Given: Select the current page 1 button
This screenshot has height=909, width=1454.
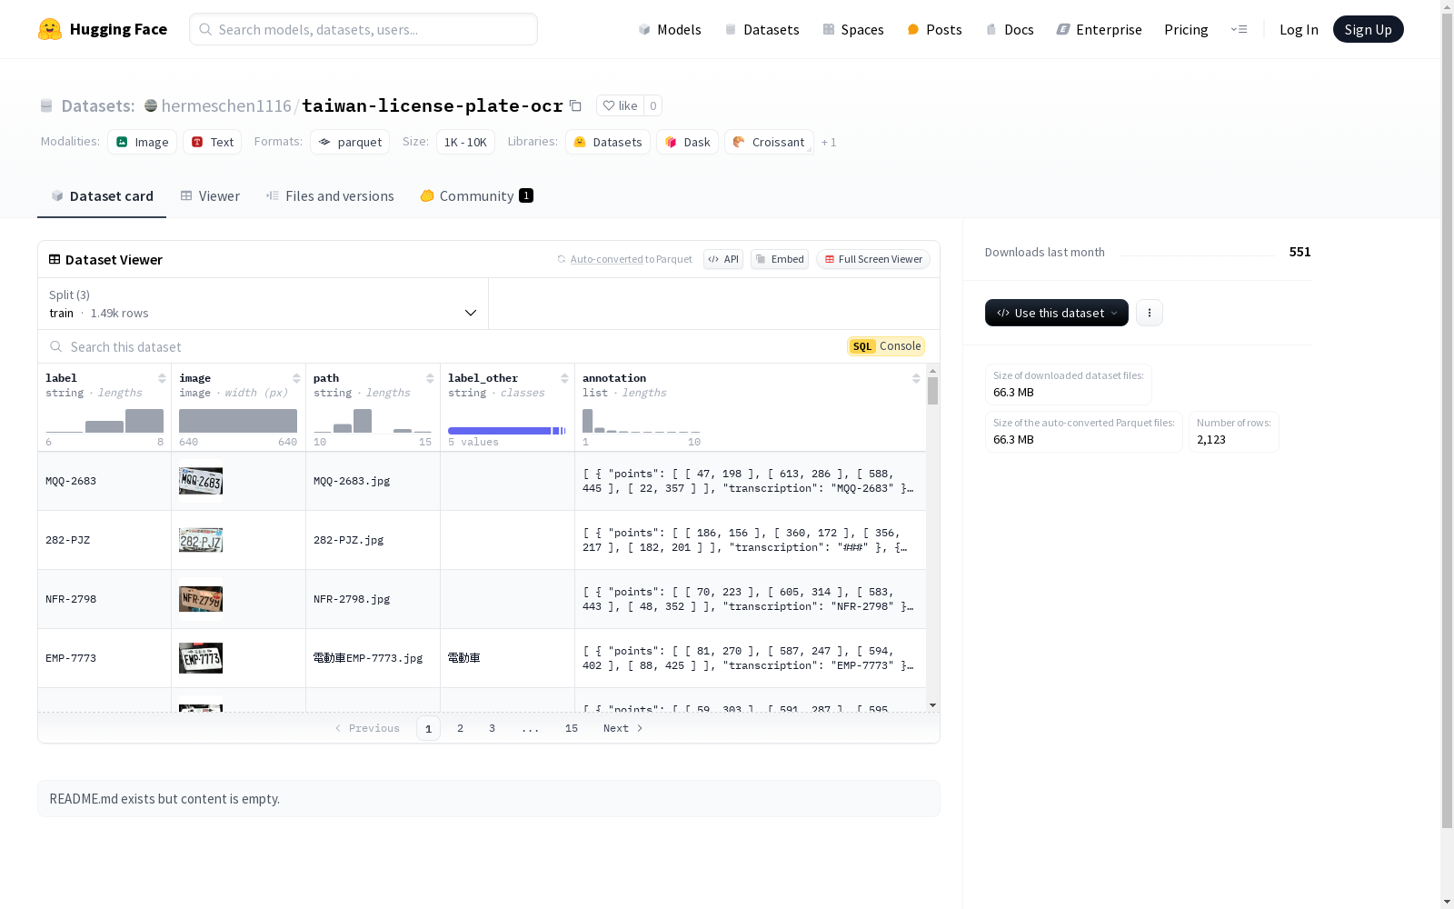Looking at the screenshot, I should [x=428, y=728].
